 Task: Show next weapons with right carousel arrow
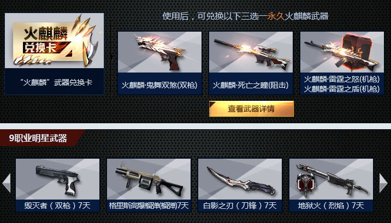(383, 183)
